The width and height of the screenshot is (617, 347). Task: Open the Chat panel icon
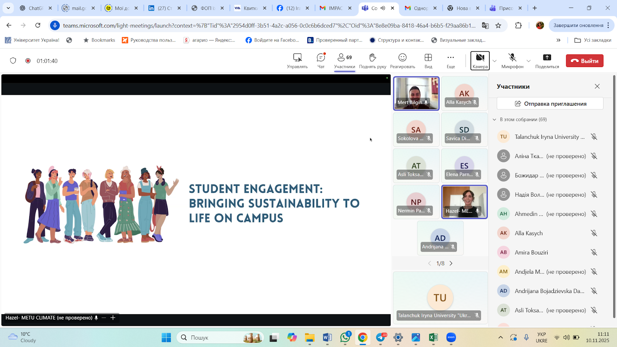321,58
